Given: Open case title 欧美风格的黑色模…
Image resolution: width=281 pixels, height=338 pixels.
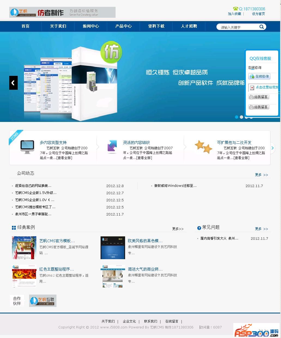Looking at the screenshot, I should point(145,241).
